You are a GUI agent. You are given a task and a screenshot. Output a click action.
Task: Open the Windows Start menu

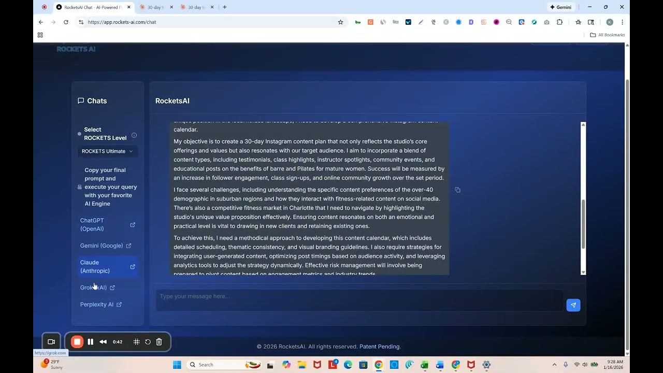click(177, 365)
